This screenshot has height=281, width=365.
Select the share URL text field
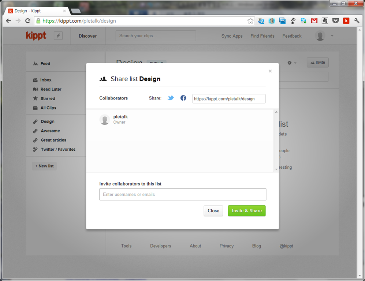tap(229, 99)
